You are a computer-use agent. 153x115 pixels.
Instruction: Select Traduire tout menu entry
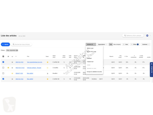pyautogui.click(x=90, y=62)
